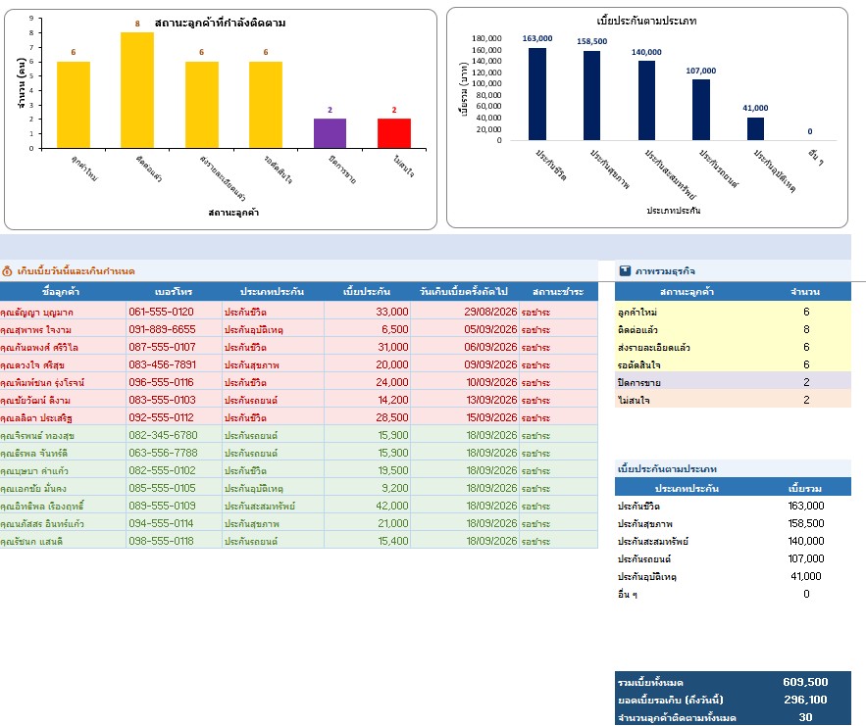Select the ประกันชีวิต bar labeled 163,000
Image resolution: width=866 pixels, height=726 pixels.
537,94
